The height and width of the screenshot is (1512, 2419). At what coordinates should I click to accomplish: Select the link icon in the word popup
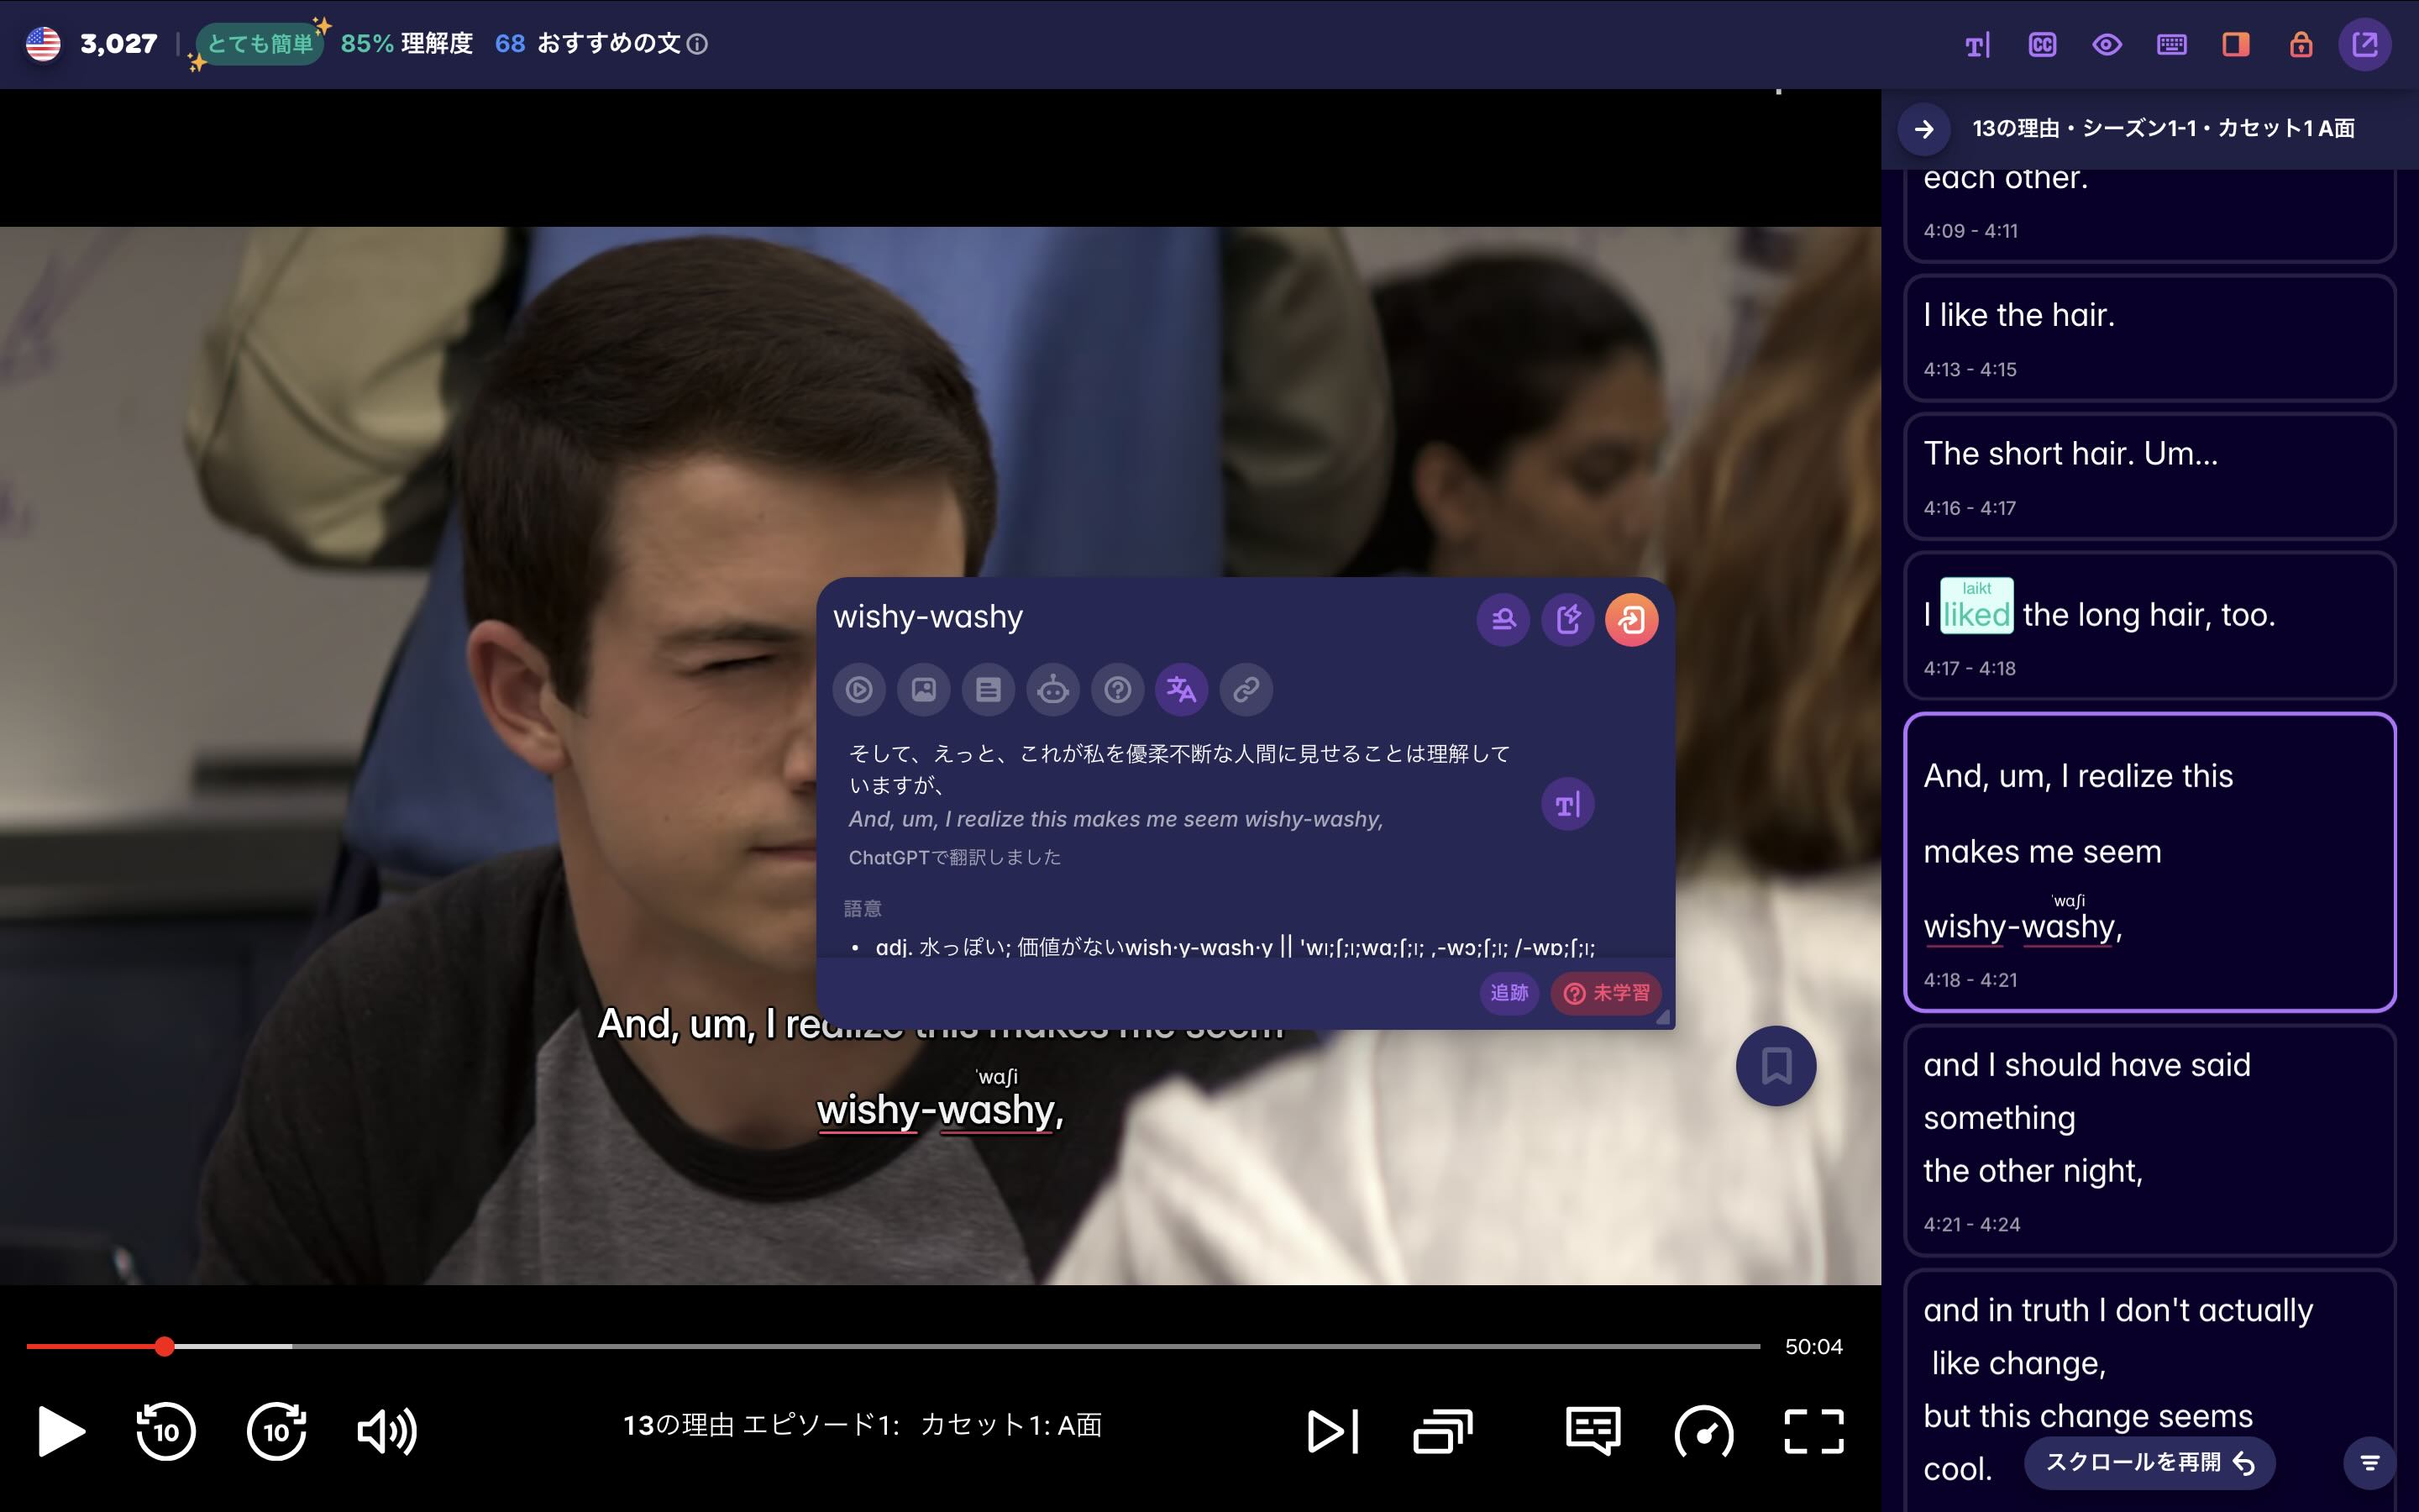click(x=1246, y=689)
